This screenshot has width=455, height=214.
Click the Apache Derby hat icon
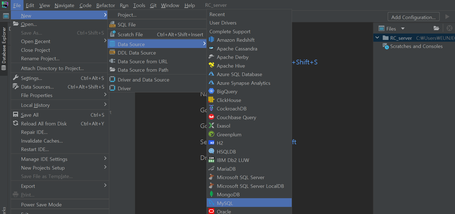211,57
